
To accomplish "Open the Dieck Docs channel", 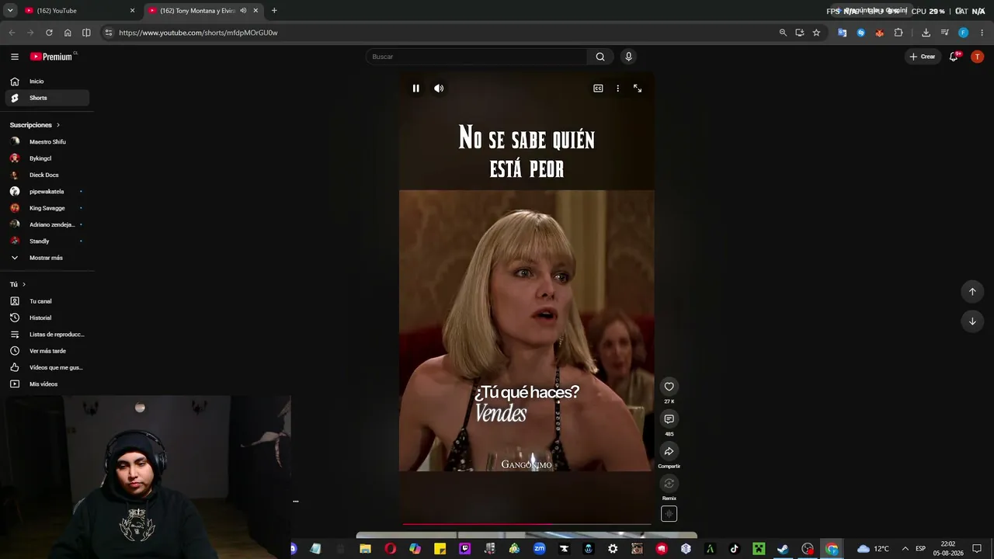I will [x=47, y=175].
